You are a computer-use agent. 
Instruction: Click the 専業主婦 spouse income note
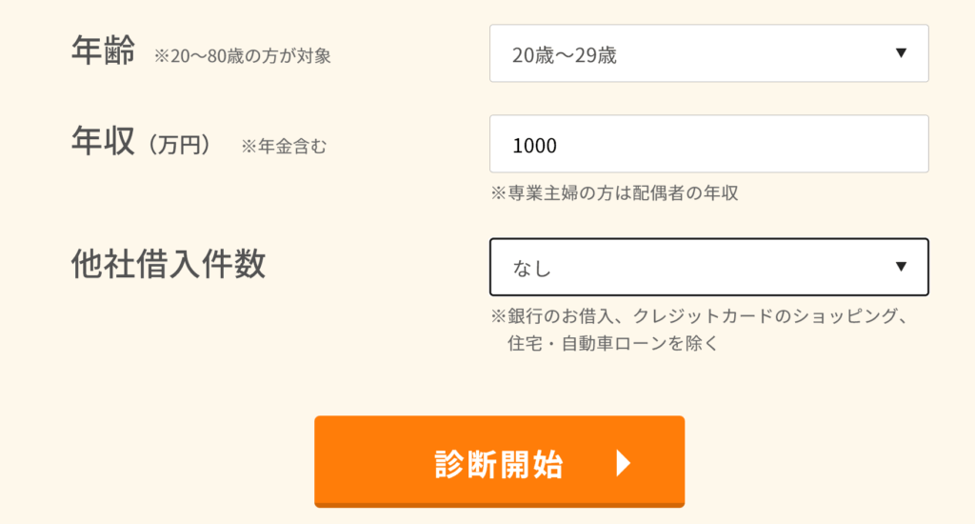614,193
